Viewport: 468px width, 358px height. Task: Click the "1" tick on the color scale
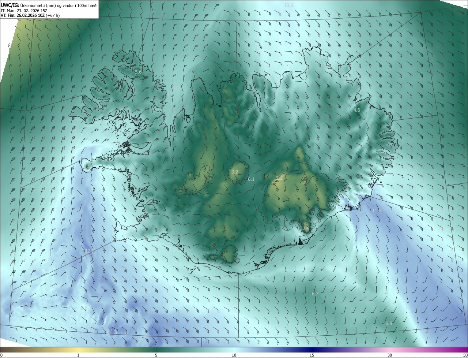(78, 355)
